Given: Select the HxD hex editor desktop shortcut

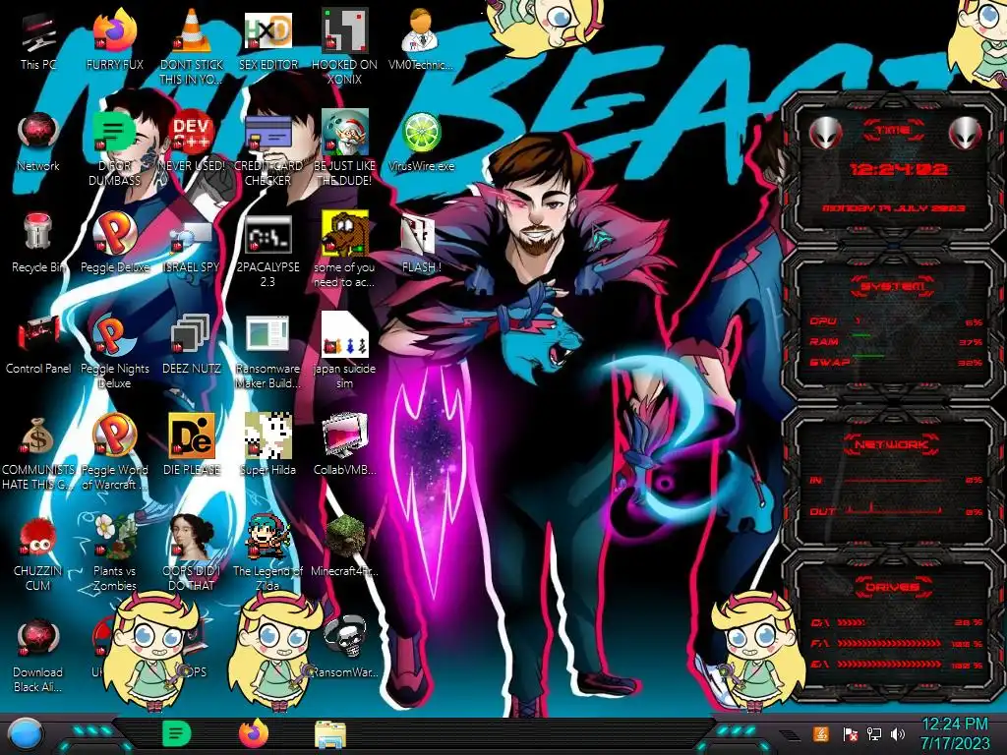Looking at the screenshot, I should [267, 39].
